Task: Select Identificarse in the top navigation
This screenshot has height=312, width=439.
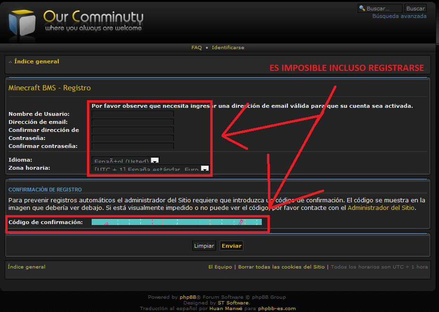Action: click(x=228, y=48)
